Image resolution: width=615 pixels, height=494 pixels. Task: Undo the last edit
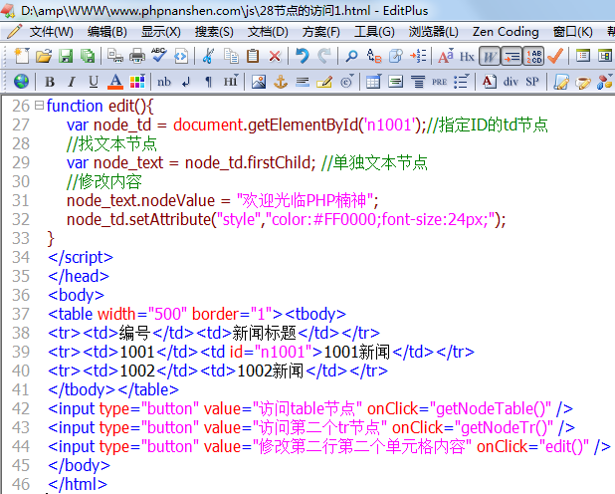[303, 56]
